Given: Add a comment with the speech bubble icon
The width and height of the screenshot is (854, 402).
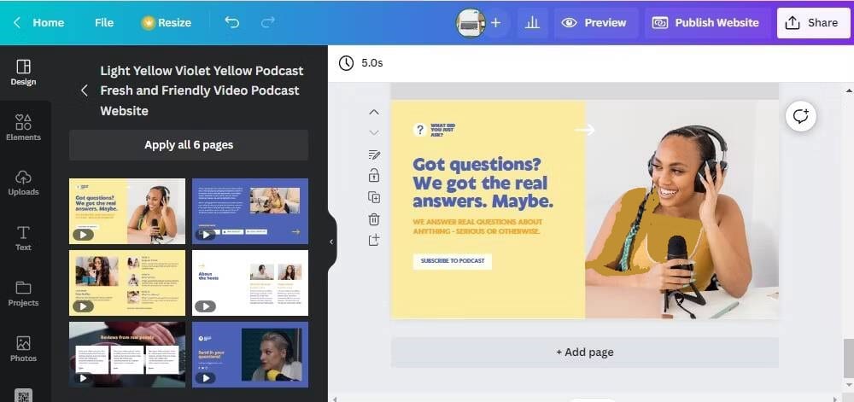Looking at the screenshot, I should [800, 116].
